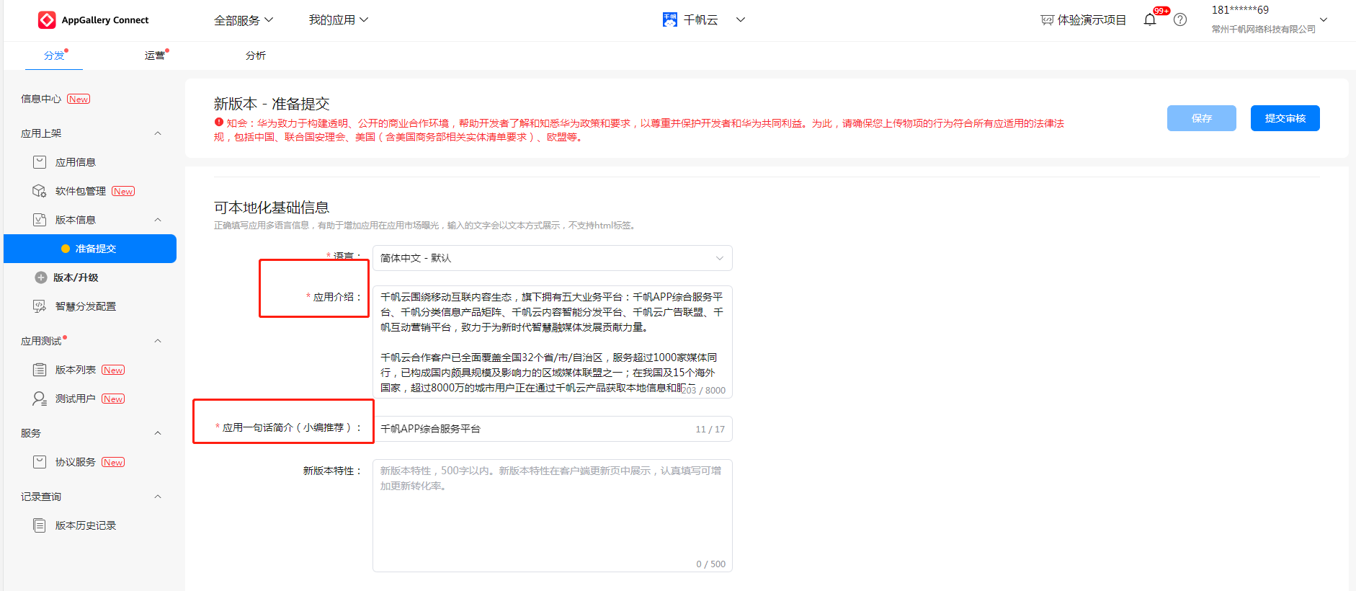Click into the 应用介绍 text area
The width and height of the screenshot is (1356, 591).
pos(553,342)
